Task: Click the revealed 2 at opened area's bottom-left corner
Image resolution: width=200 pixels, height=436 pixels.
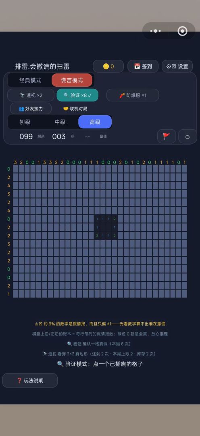Action: pyautogui.click(x=97, y=235)
